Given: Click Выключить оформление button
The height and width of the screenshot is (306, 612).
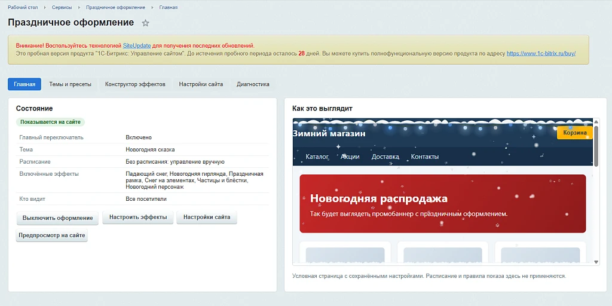Looking at the screenshot, I should pyautogui.click(x=58, y=218).
